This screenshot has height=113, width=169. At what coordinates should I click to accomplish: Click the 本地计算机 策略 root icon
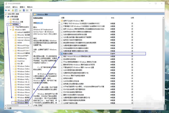(6, 14)
